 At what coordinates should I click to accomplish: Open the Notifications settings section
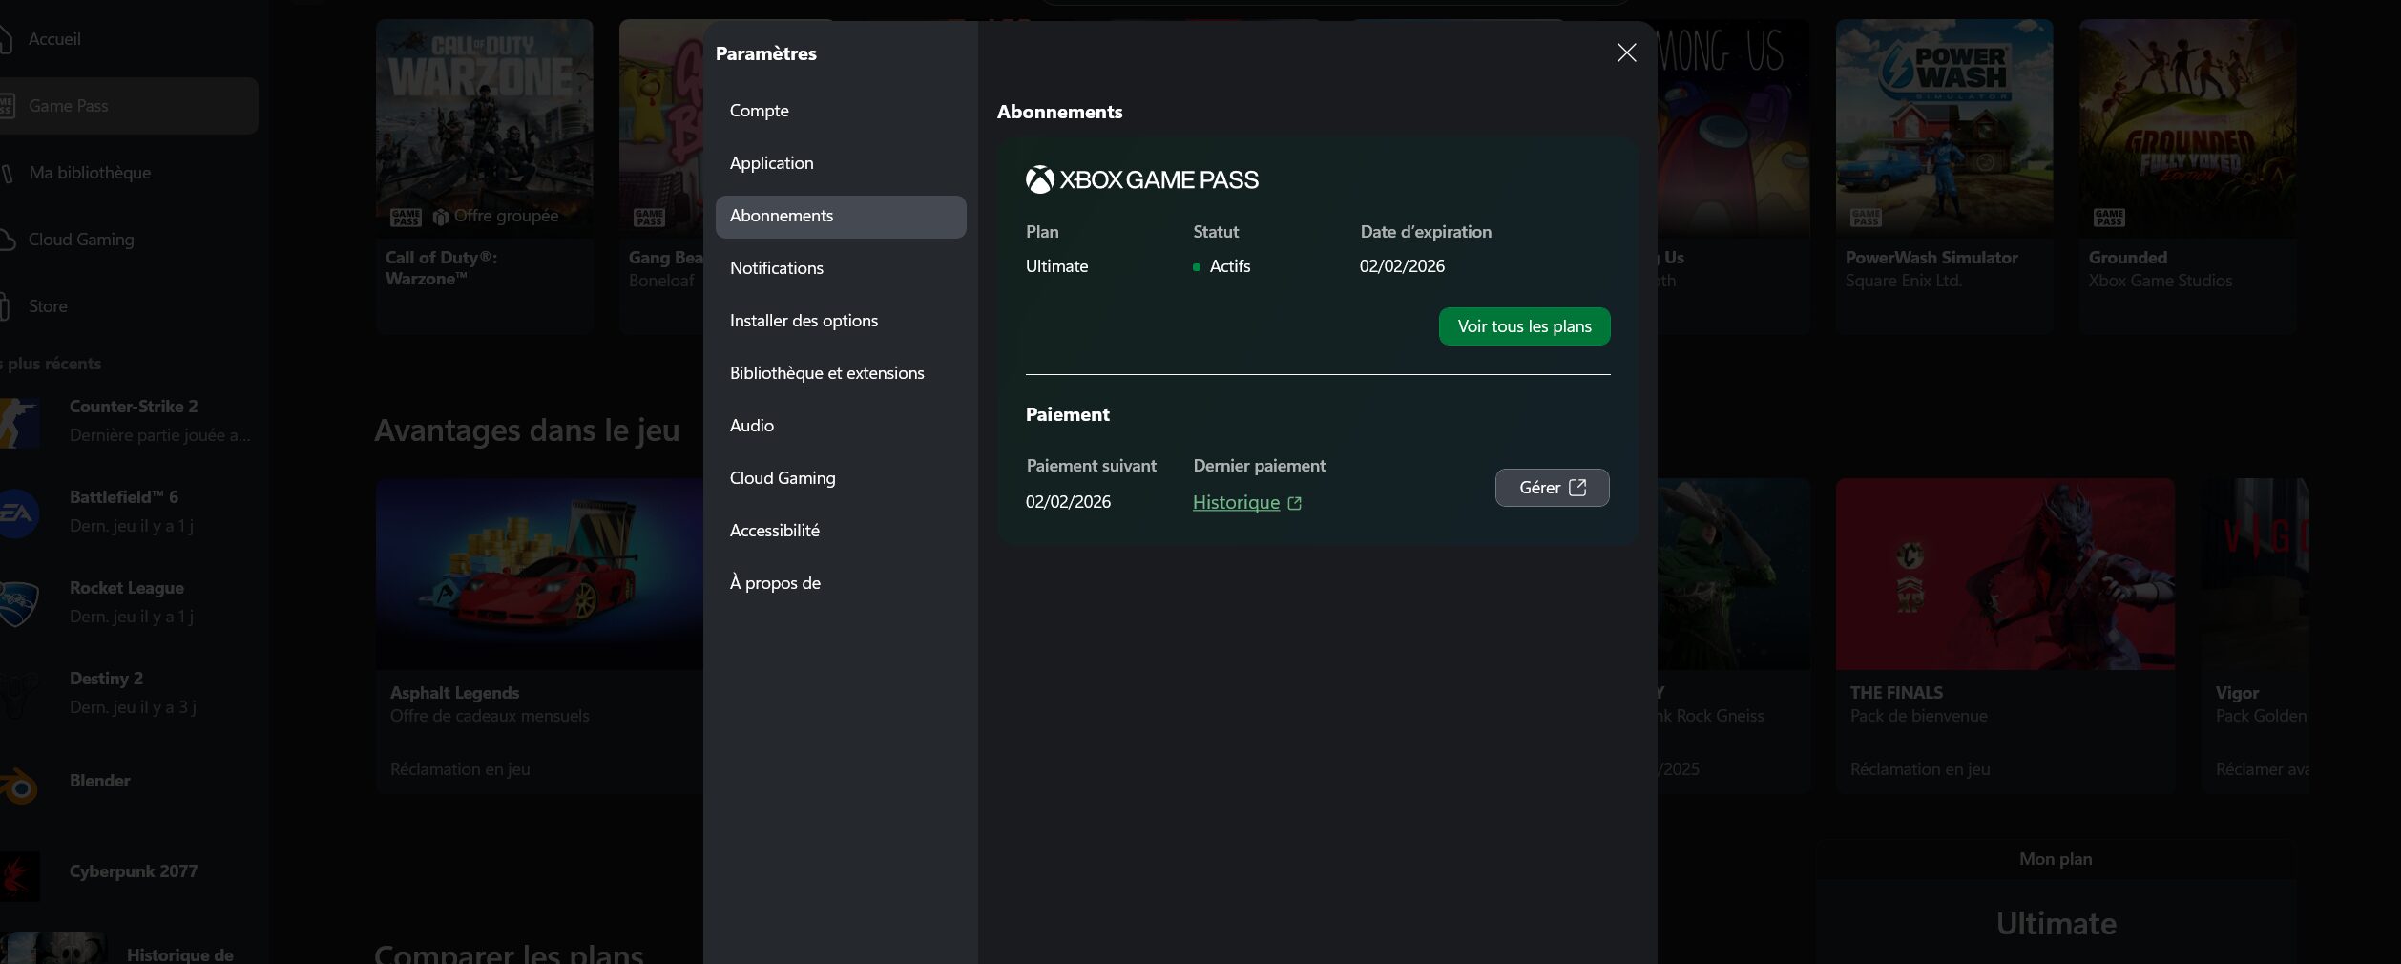pyautogui.click(x=776, y=268)
